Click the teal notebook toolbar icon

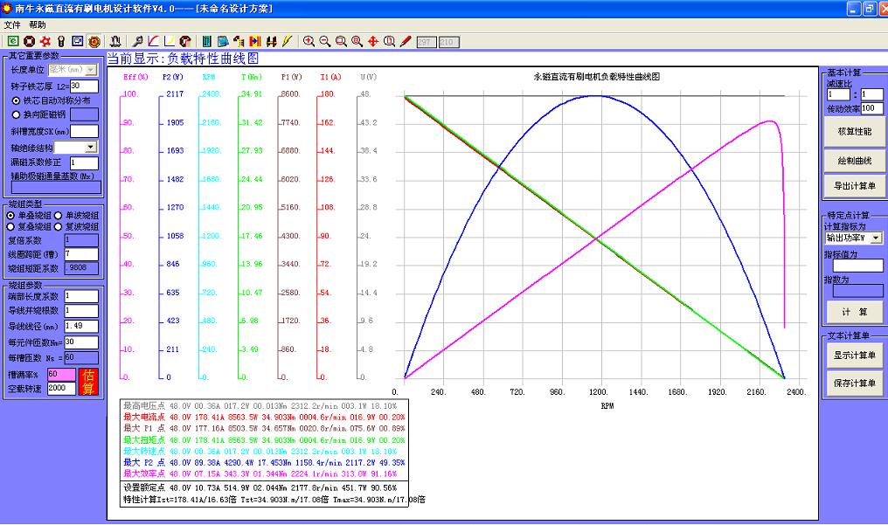[207, 41]
